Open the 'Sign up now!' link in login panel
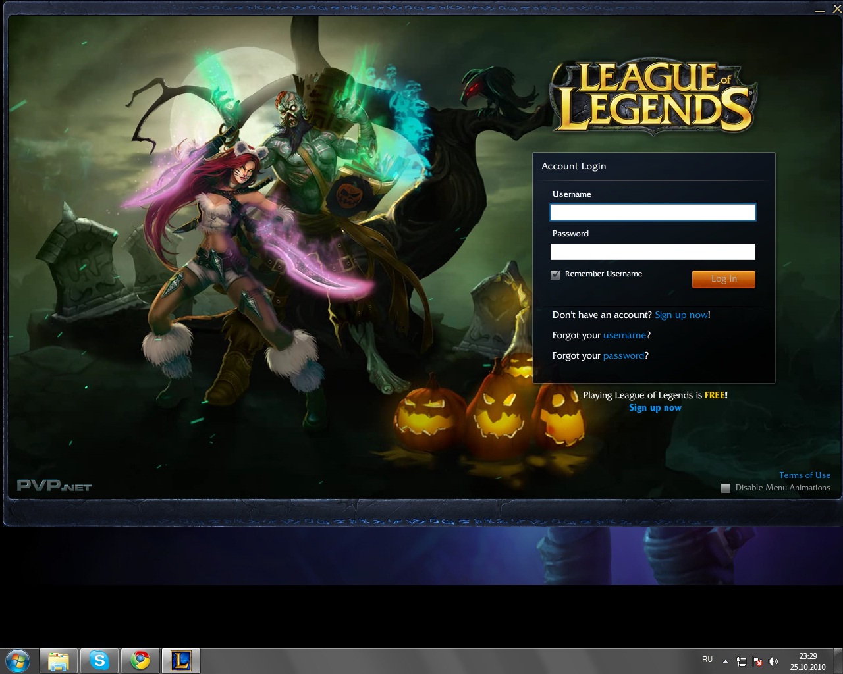Screen dimensions: 843x674 682,315
